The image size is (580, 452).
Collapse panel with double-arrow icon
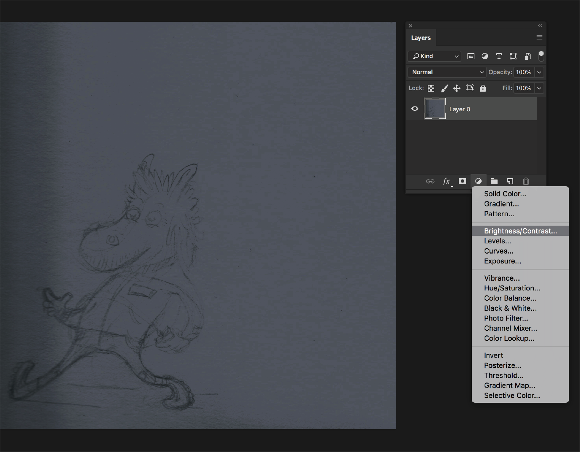(540, 25)
